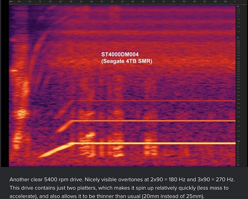The width and height of the screenshot is (248, 199).
Task: Click the bottom 10 label on the frequency axis
Action: 238,165
